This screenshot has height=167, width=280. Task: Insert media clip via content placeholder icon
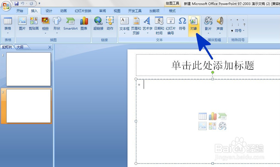222,126
